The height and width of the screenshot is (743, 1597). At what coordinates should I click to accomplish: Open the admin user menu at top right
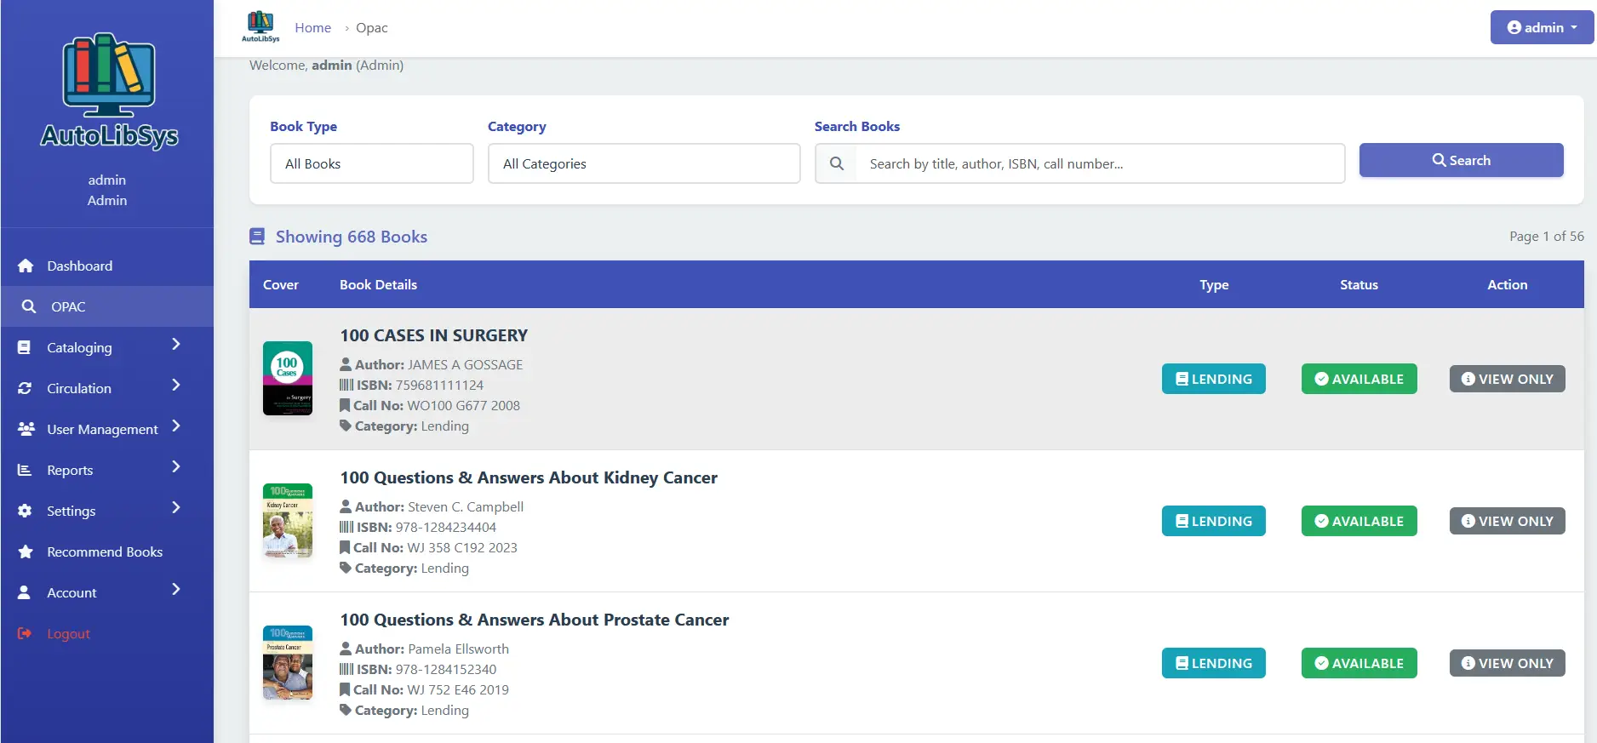[1541, 27]
